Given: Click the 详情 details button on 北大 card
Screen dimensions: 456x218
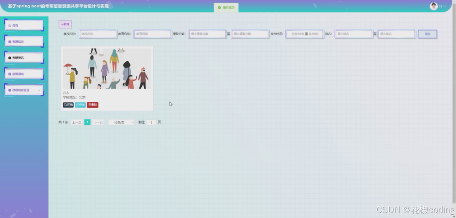Looking at the screenshot, I should pyautogui.click(x=68, y=105).
